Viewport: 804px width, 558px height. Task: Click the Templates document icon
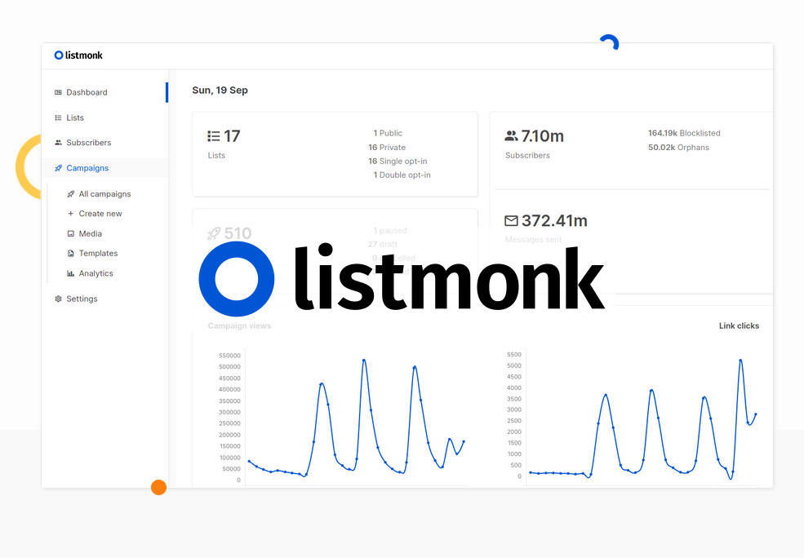click(71, 254)
